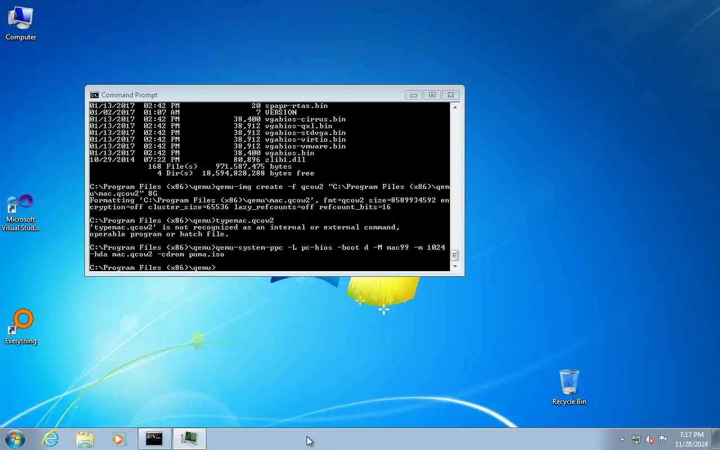Open Windows Explorer folder in taskbar
This screenshot has height=450, width=720.
point(85,439)
